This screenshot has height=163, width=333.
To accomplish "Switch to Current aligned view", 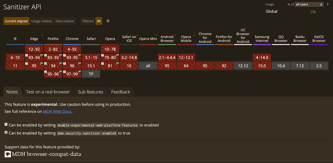I will tap(16, 21).
